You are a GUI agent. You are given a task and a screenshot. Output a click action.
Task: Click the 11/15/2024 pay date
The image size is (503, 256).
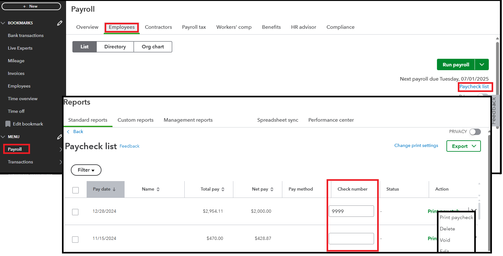[104, 239]
